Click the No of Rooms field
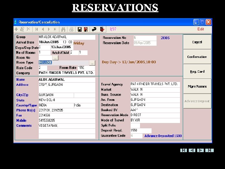 (x=44, y=53)
